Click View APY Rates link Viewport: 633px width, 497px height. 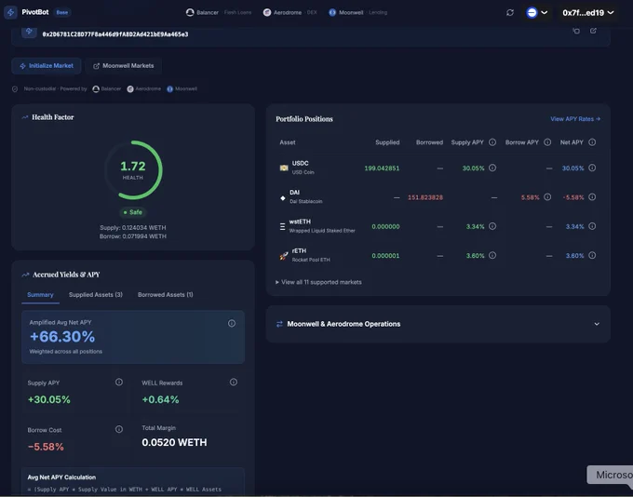pos(575,119)
